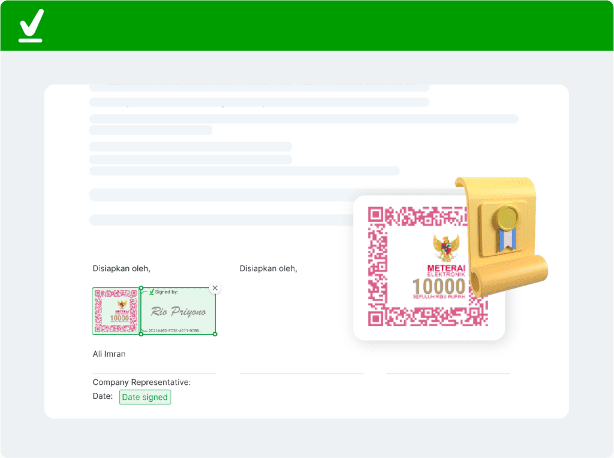Click the white checkmark logo in header
The image size is (614, 458).
[x=31, y=27]
